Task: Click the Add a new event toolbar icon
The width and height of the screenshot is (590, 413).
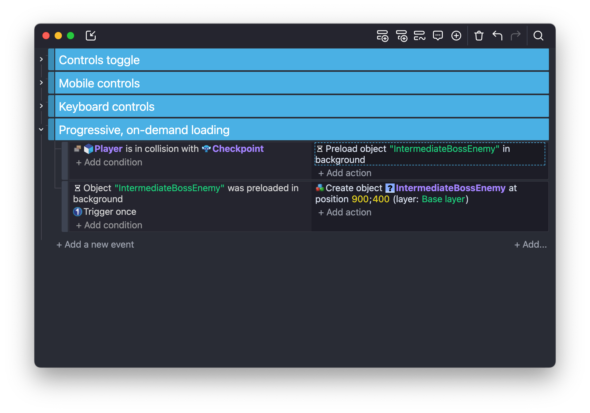Action: [x=382, y=36]
